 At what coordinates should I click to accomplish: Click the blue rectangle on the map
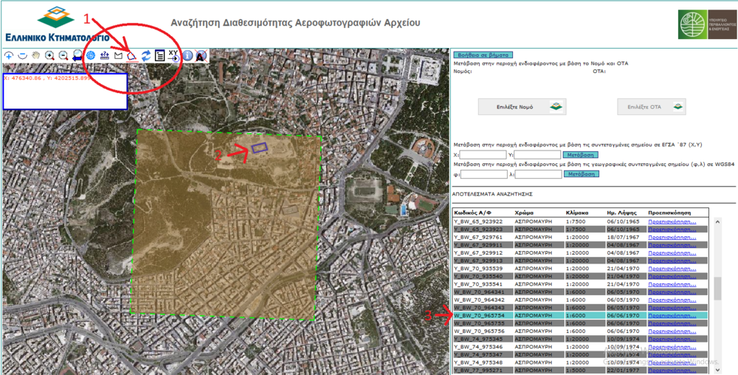pos(259,148)
